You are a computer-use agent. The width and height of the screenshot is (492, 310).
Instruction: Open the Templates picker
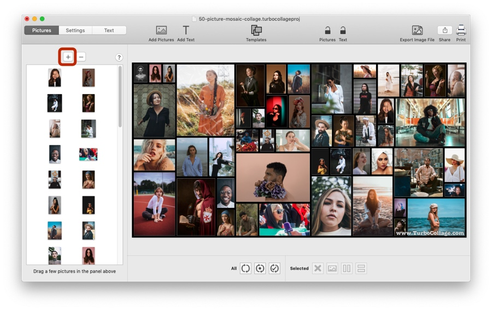tap(256, 31)
